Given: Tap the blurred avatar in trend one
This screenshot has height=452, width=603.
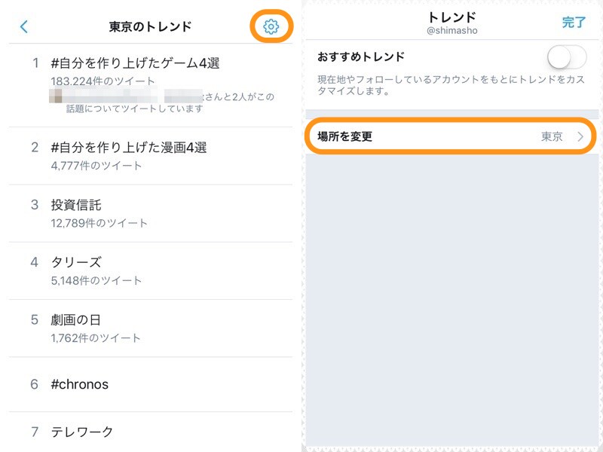Looking at the screenshot, I should point(57,96).
